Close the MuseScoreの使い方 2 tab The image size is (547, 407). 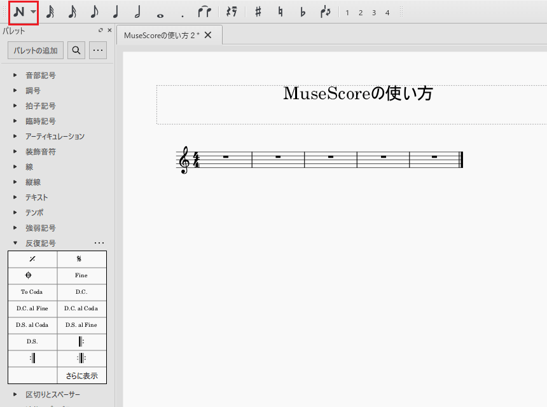click(208, 35)
